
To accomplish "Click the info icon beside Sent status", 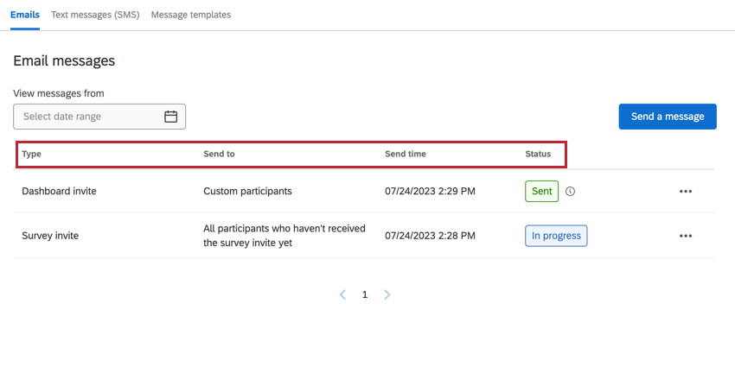I will click(x=570, y=192).
